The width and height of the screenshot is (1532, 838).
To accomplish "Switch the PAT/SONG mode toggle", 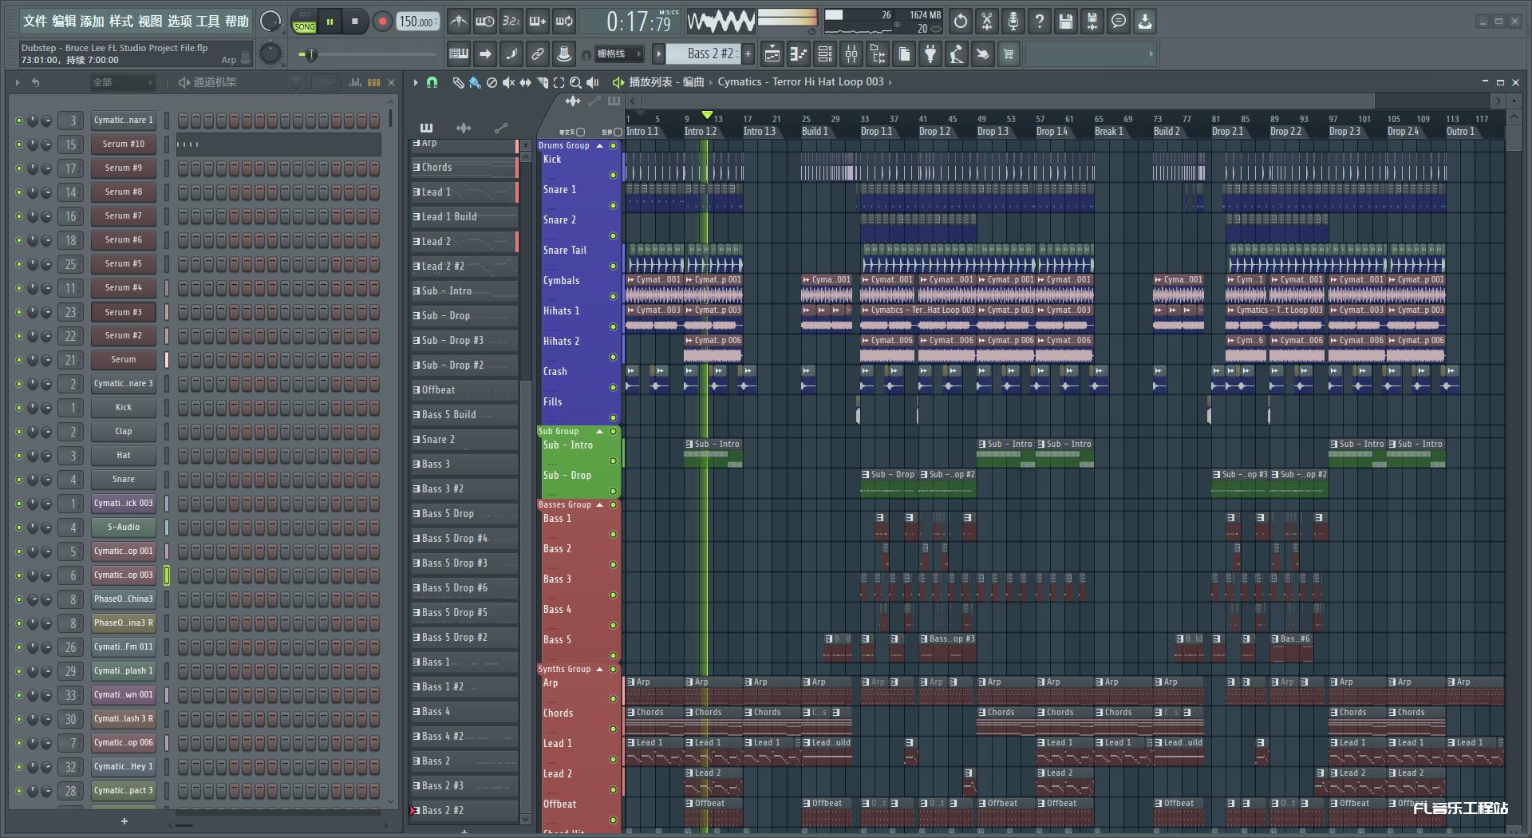I will [304, 22].
